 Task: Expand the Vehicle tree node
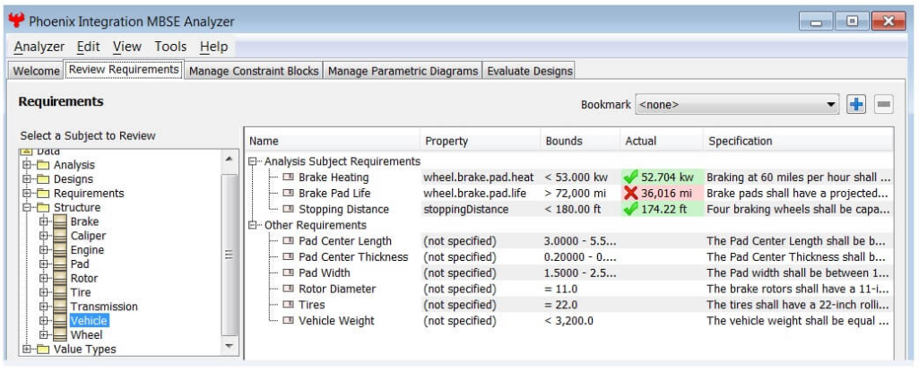(43, 321)
